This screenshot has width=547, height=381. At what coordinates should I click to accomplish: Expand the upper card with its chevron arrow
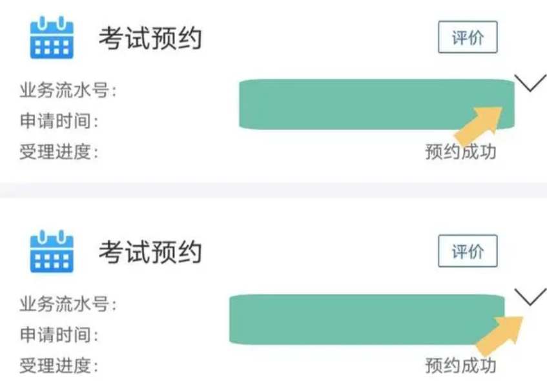530,83
